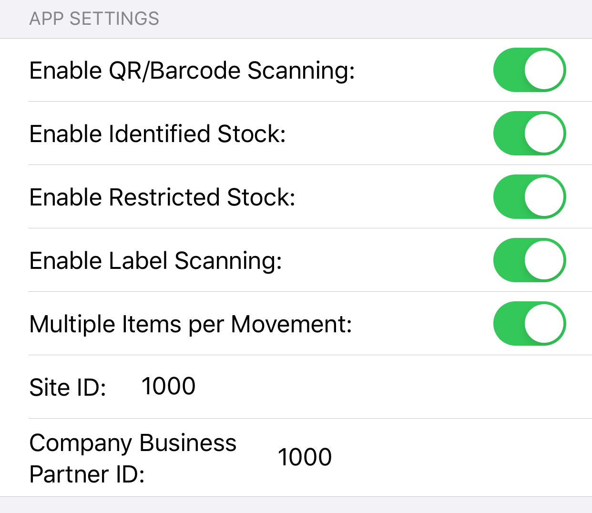Image resolution: width=592 pixels, height=513 pixels.
Task: Select the Enable Restricted Stock row
Action: pyautogui.click(x=162, y=197)
